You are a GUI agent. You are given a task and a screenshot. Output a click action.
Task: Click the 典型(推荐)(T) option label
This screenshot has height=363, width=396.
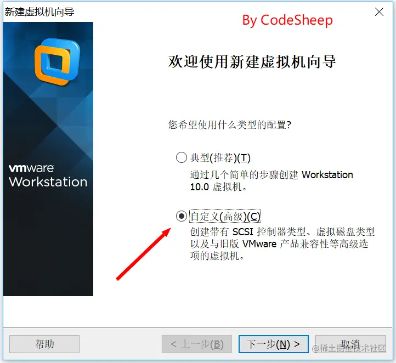click(x=220, y=158)
